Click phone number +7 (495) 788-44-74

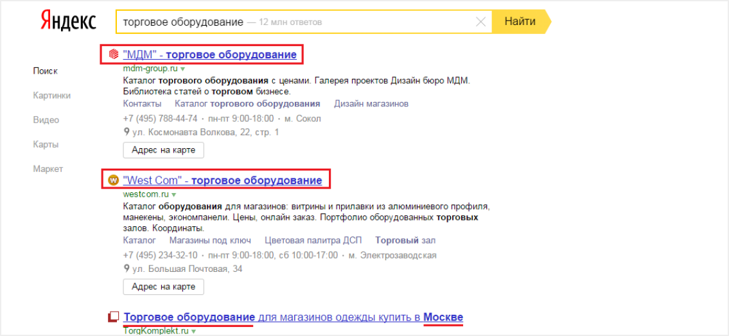(161, 119)
